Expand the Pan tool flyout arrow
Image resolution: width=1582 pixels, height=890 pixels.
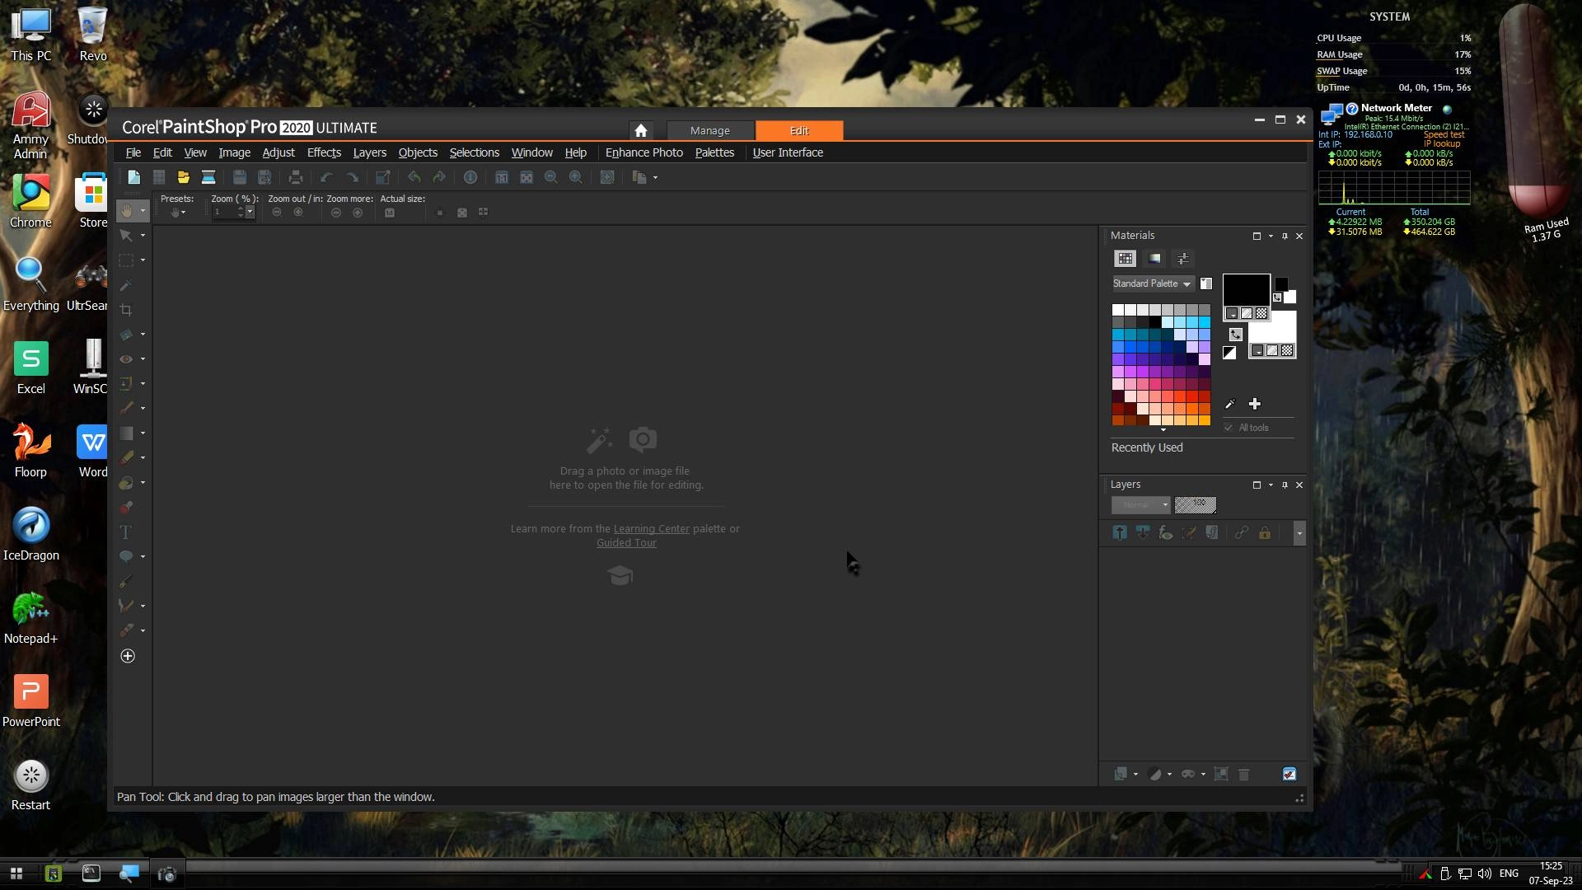click(x=143, y=211)
